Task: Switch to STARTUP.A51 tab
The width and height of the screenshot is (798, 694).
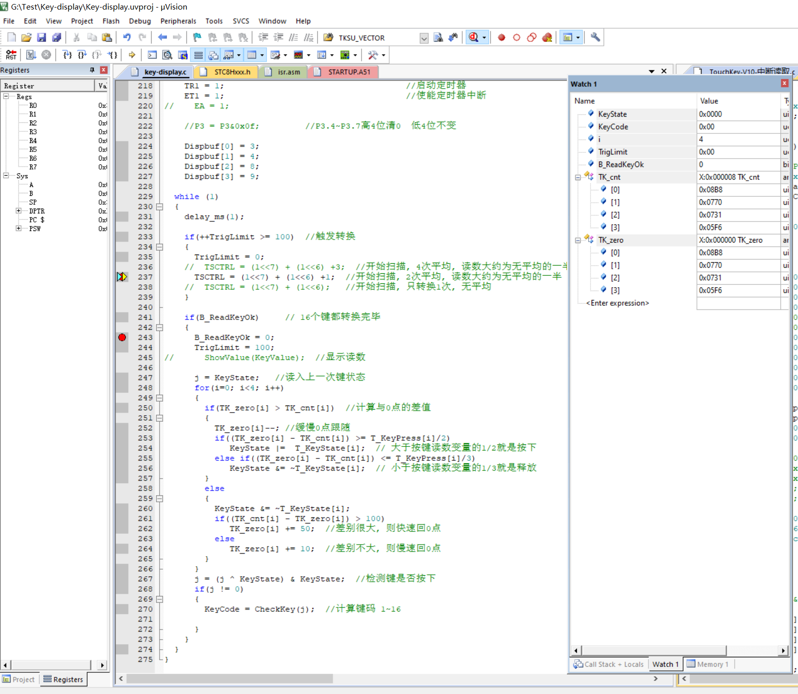Action: click(x=343, y=72)
